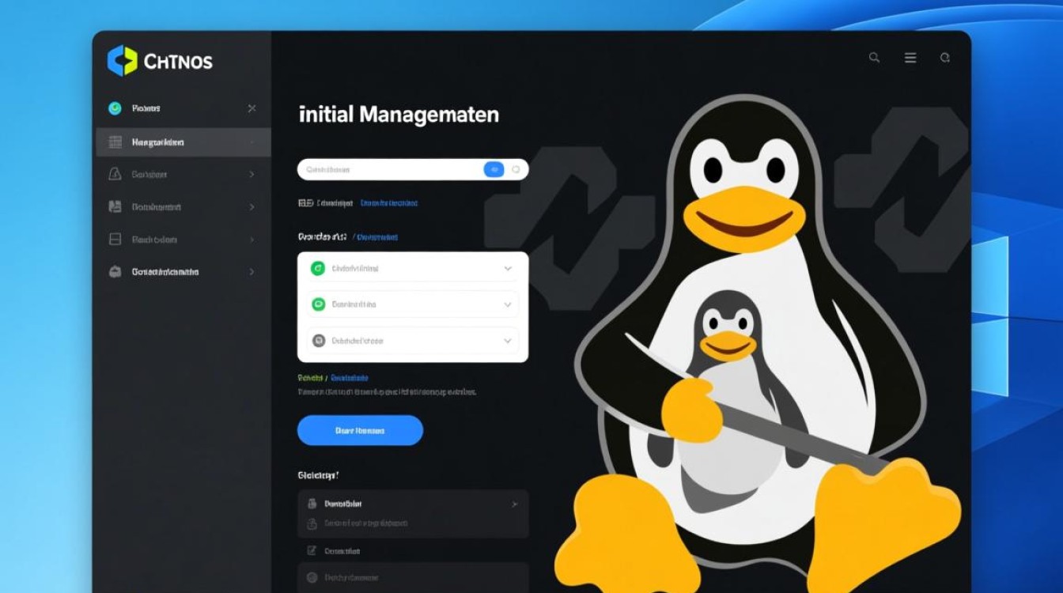Image resolution: width=1063 pixels, height=593 pixels.
Task: Click the CHTNOS logo icon
Action: click(123, 61)
